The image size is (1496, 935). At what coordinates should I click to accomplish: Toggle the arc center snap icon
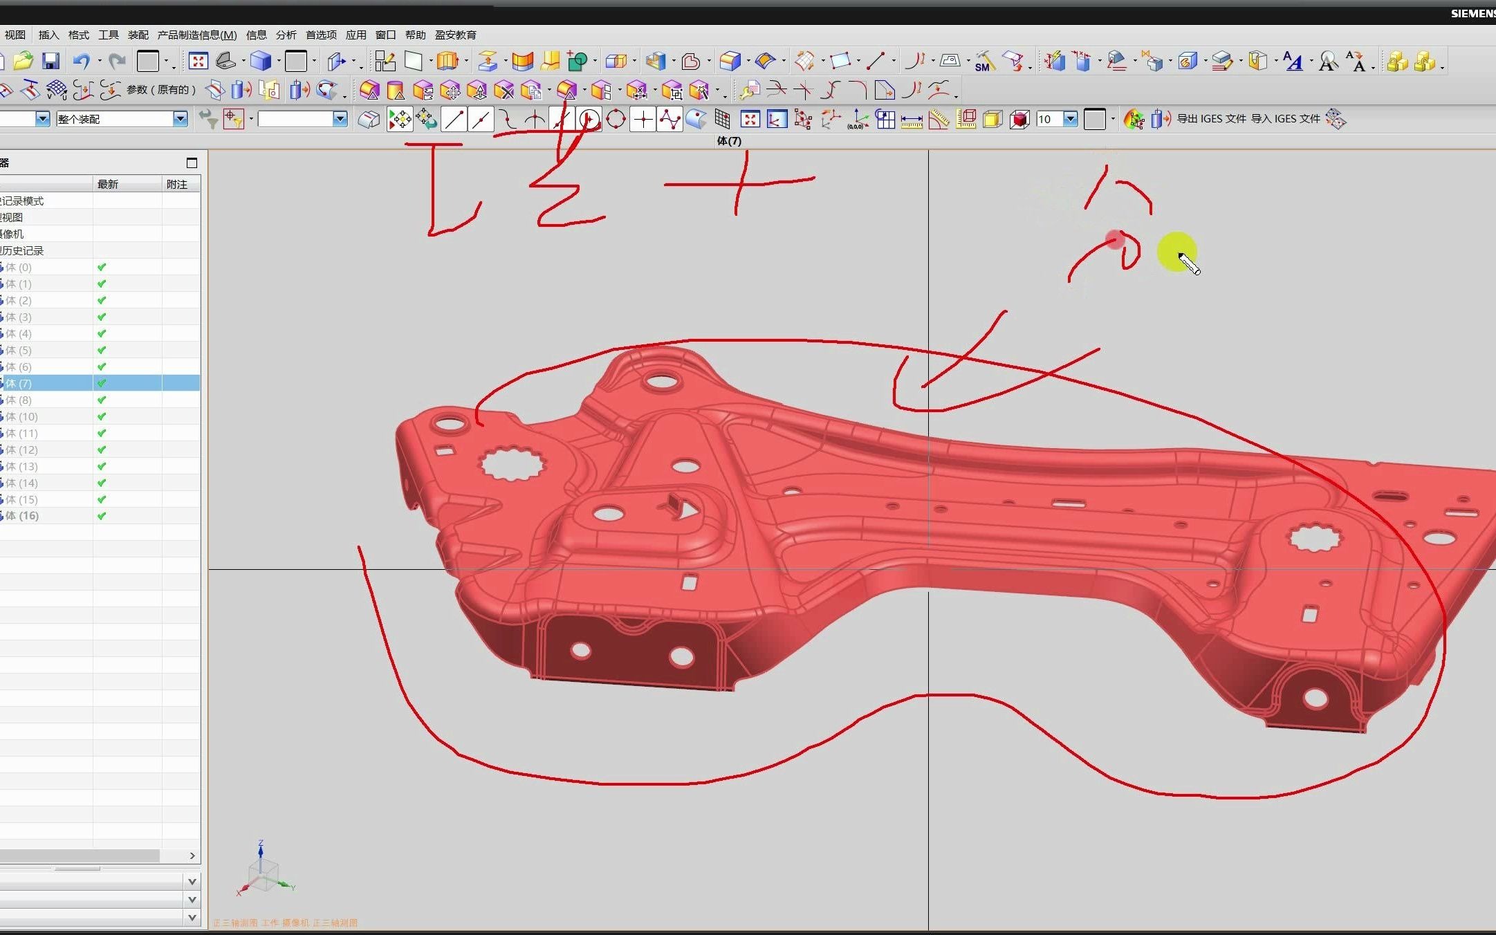[x=589, y=120]
